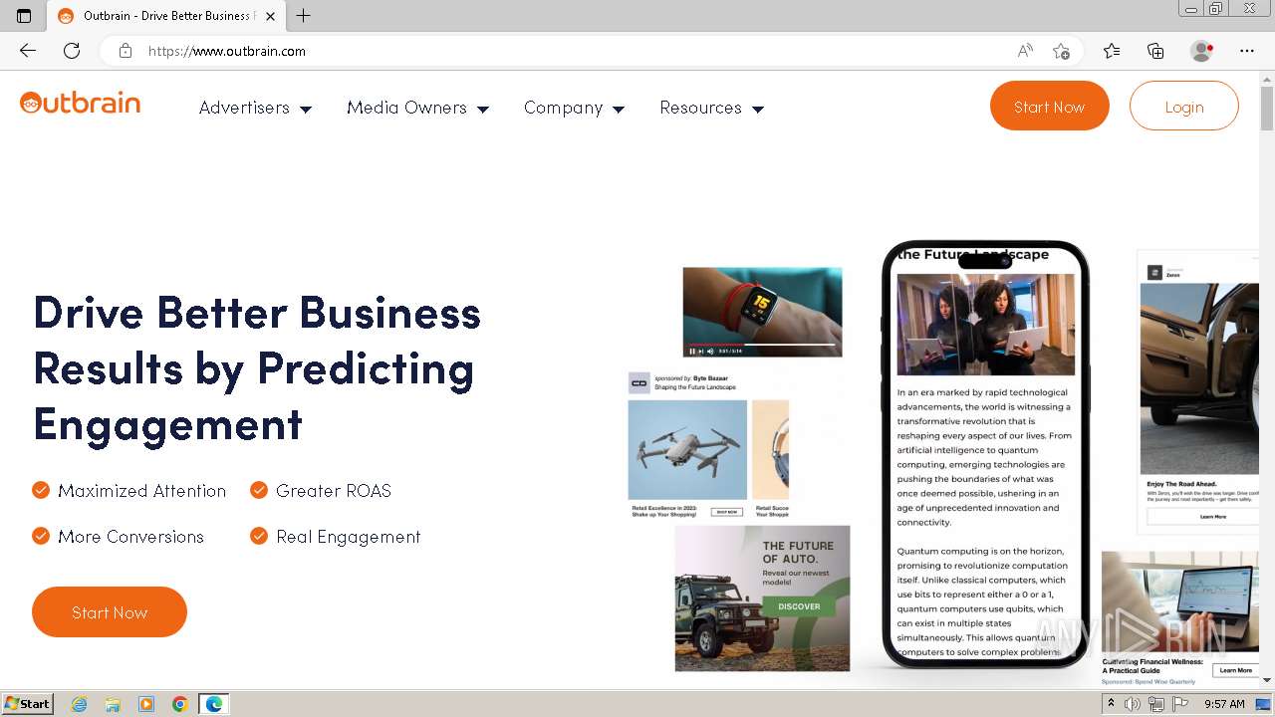
Task: Click More Conversions checkmark icon
Action: 41,536
